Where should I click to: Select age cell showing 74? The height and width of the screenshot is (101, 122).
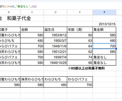[80, 57]
